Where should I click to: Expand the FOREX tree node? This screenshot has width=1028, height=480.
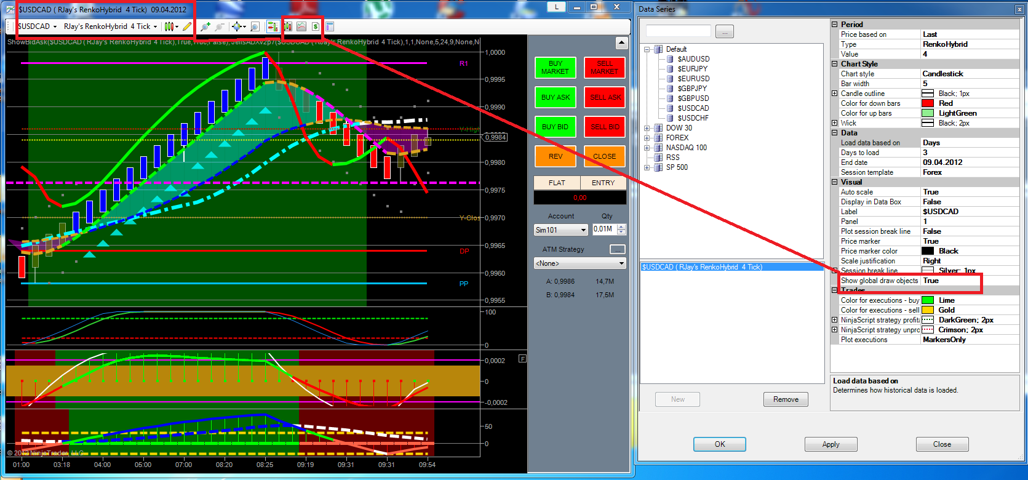point(647,138)
